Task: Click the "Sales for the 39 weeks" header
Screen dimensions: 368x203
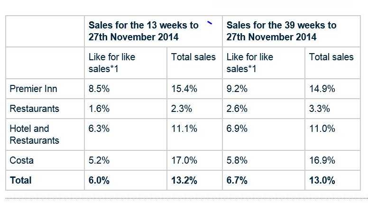Action: click(x=282, y=31)
